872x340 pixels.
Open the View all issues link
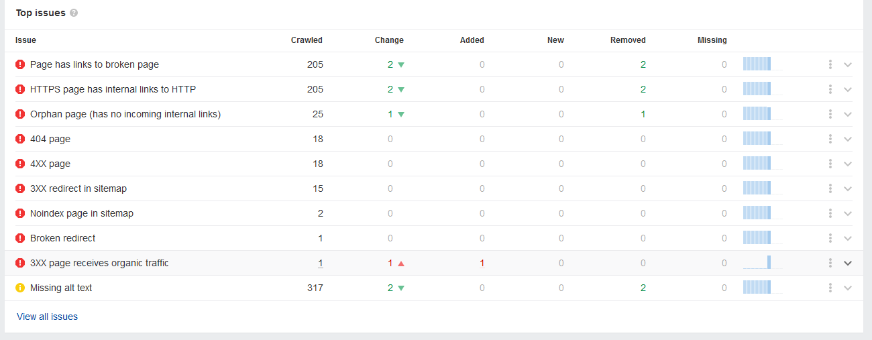[47, 317]
